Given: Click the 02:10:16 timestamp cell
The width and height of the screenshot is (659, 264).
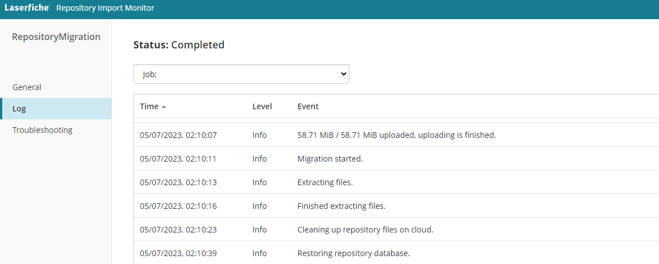Looking at the screenshot, I should (178, 206).
